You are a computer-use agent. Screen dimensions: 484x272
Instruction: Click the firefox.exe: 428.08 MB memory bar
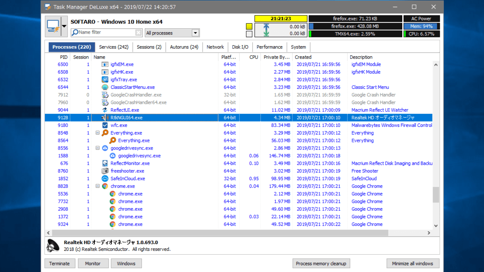[355, 26]
